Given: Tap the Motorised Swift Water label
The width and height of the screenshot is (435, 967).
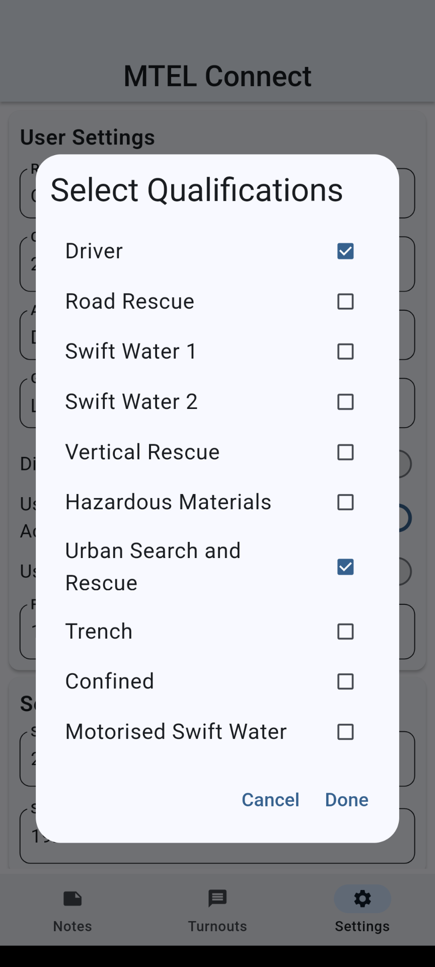Looking at the screenshot, I should point(176,731).
